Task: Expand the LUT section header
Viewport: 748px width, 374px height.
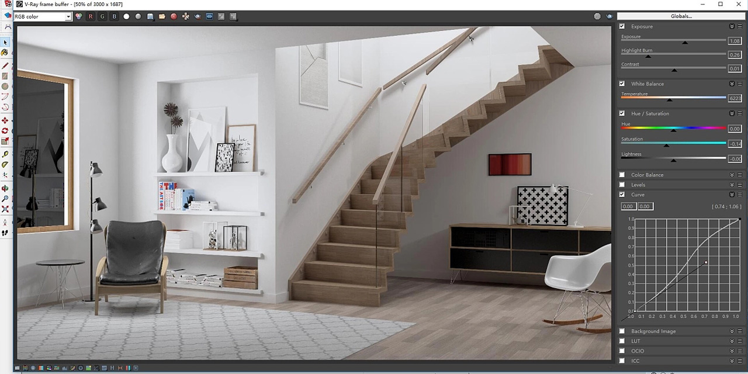Action: pyautogui.click(x=731, y=341)
